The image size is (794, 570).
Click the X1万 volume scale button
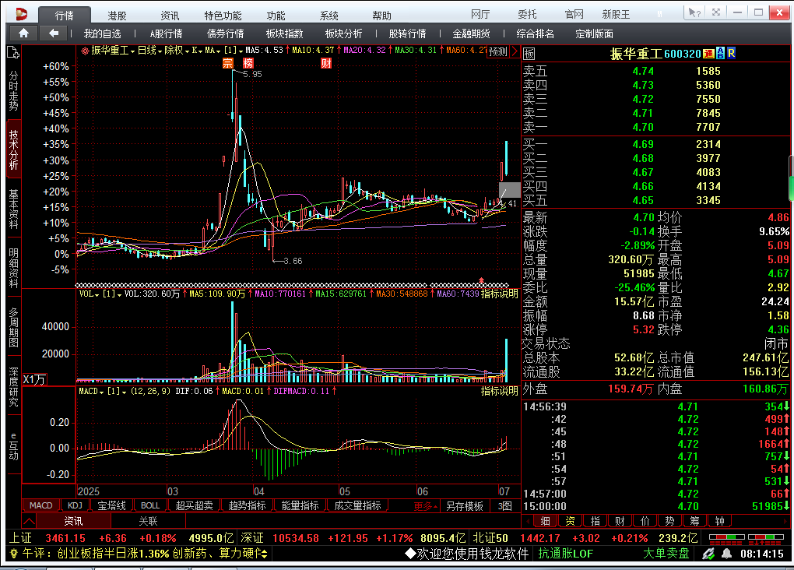pos(34,379)
